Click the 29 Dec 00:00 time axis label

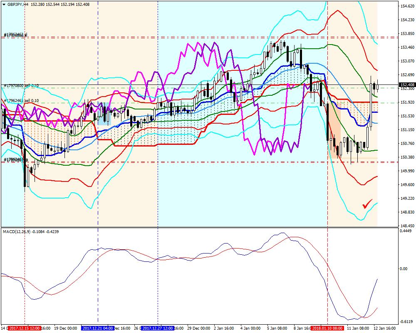[x=199, y=328]
